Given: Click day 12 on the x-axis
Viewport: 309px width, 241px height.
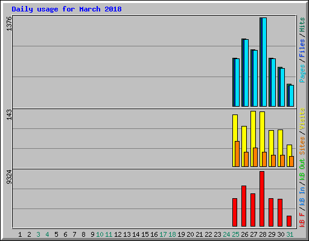Looking at the screenshot, I should [x=118, y=234].
